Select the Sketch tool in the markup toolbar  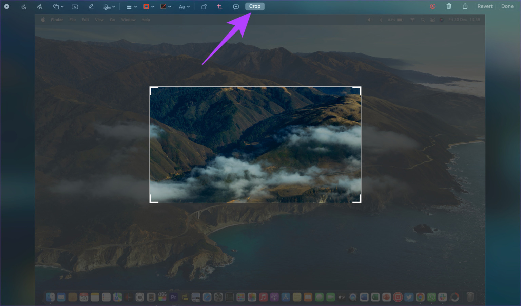(23, 6)
